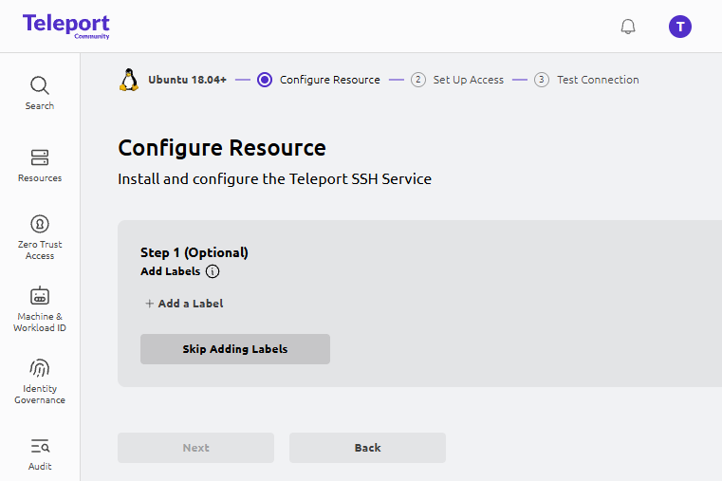The image size is (722, 481).
Task: Click the Add a Label link
Action: tap(190, 304)
